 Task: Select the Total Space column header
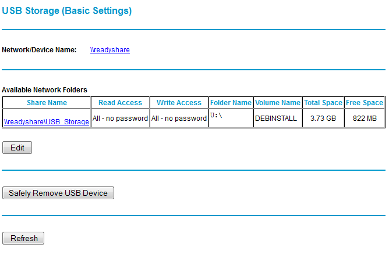click(x=323, y=102)
